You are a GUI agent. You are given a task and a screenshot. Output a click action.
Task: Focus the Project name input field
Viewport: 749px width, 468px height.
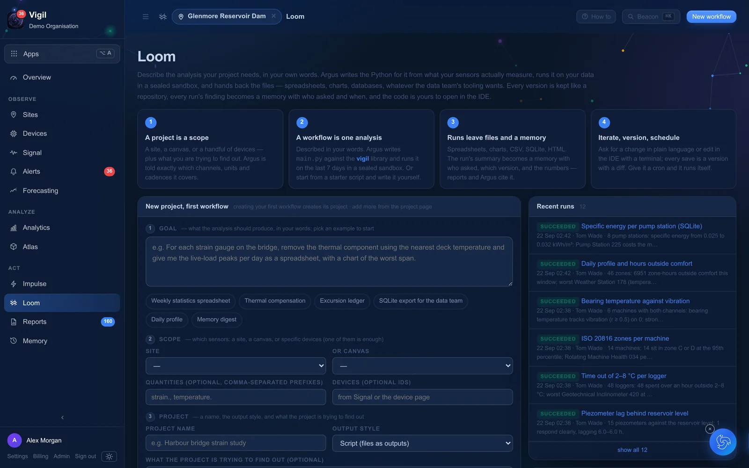click(235, 443)
